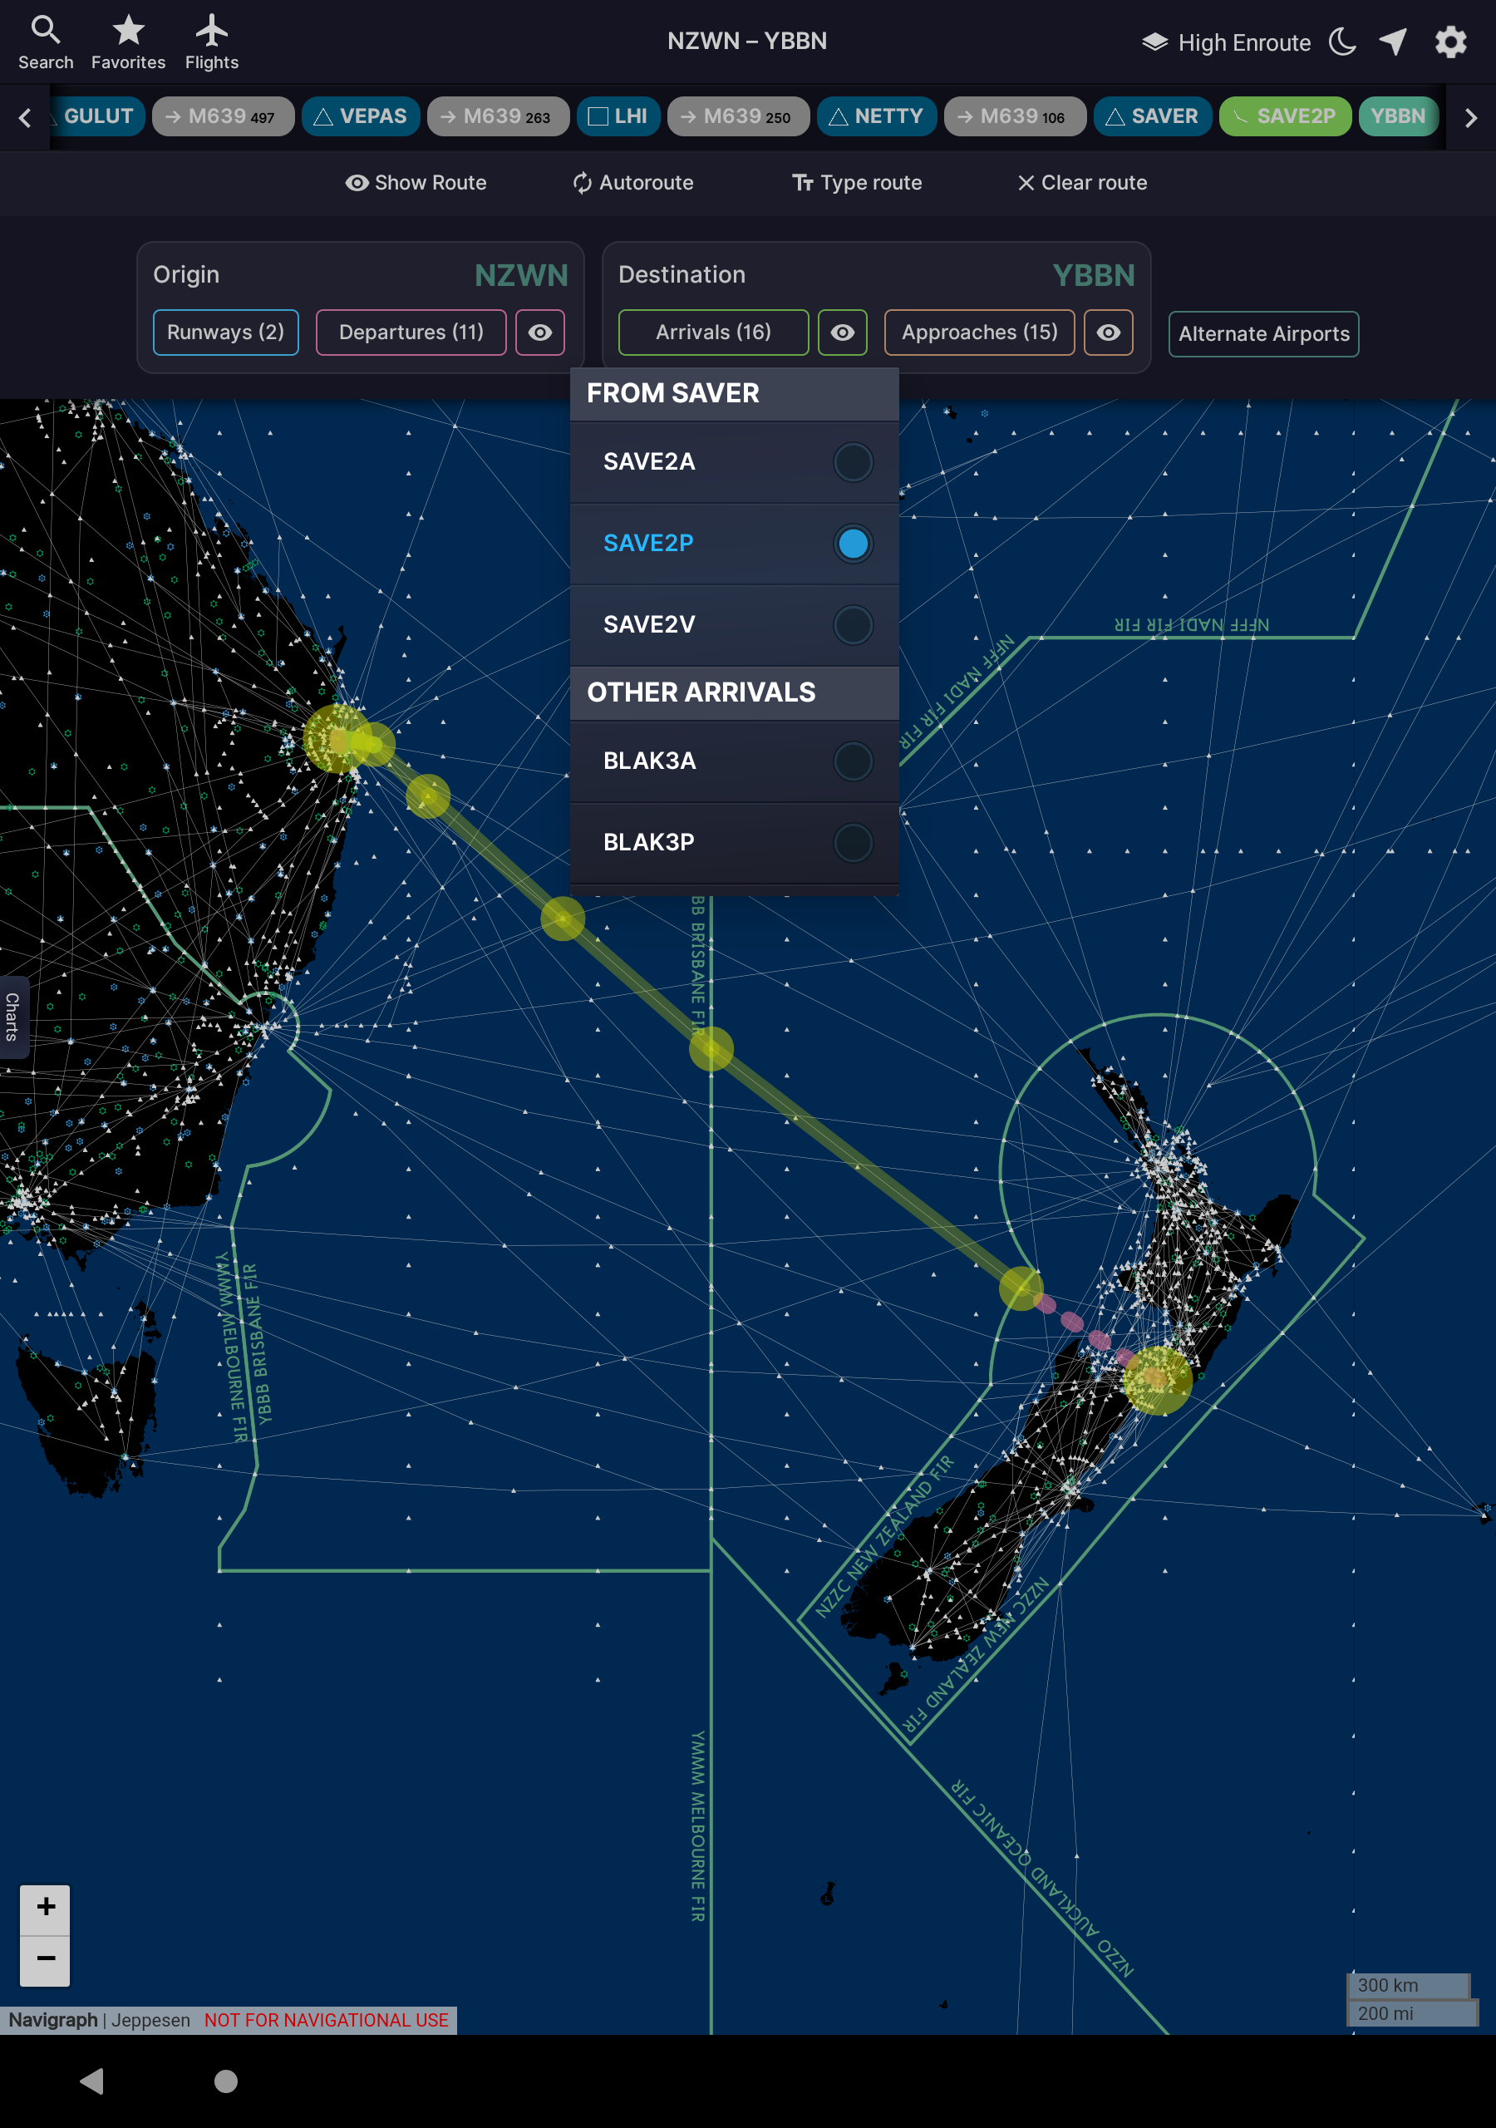Select the VEPAS waypoint chip
The height and width of the screenshot is (2128, 1496).
[361, 116]
